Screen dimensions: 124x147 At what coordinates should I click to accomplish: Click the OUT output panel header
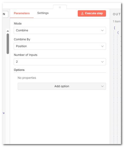tap(117, 14)
